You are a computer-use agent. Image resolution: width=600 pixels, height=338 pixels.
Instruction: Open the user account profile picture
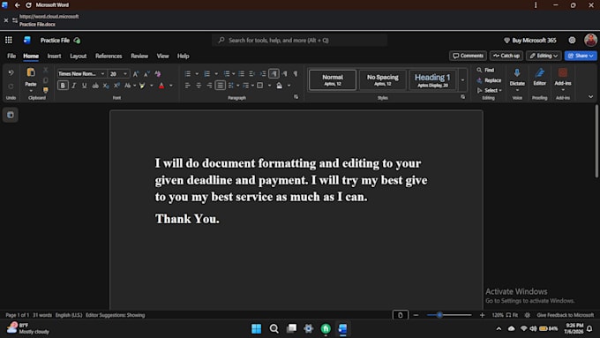[591, 41]
